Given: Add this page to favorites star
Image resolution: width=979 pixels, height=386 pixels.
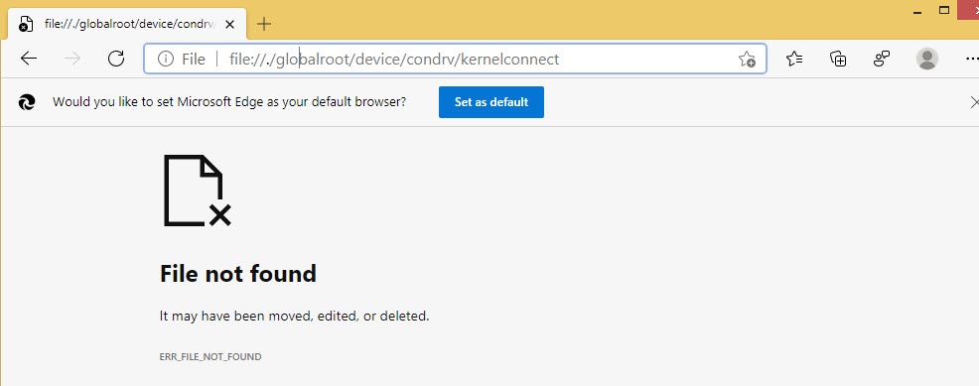Looking at the screenshot, I should coord(747,60).
